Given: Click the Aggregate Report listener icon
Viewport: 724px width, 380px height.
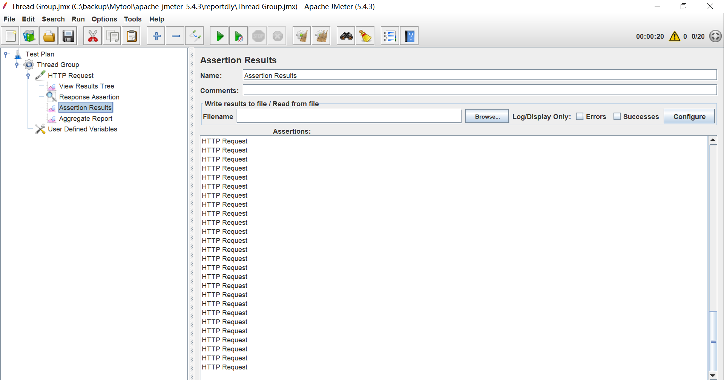Looking at the screenshot, I should coord(52,119).
